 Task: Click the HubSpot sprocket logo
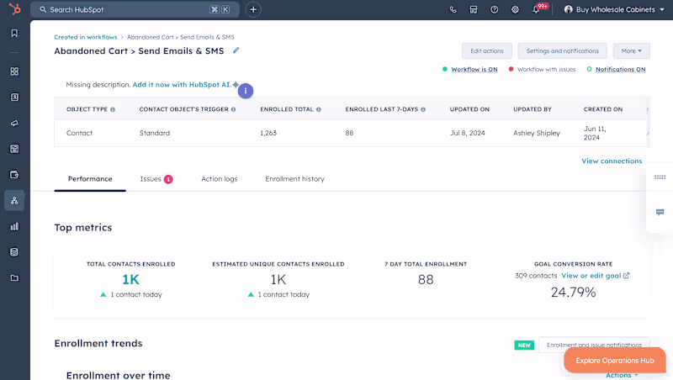pyautogui.click(x=14, y=9)
